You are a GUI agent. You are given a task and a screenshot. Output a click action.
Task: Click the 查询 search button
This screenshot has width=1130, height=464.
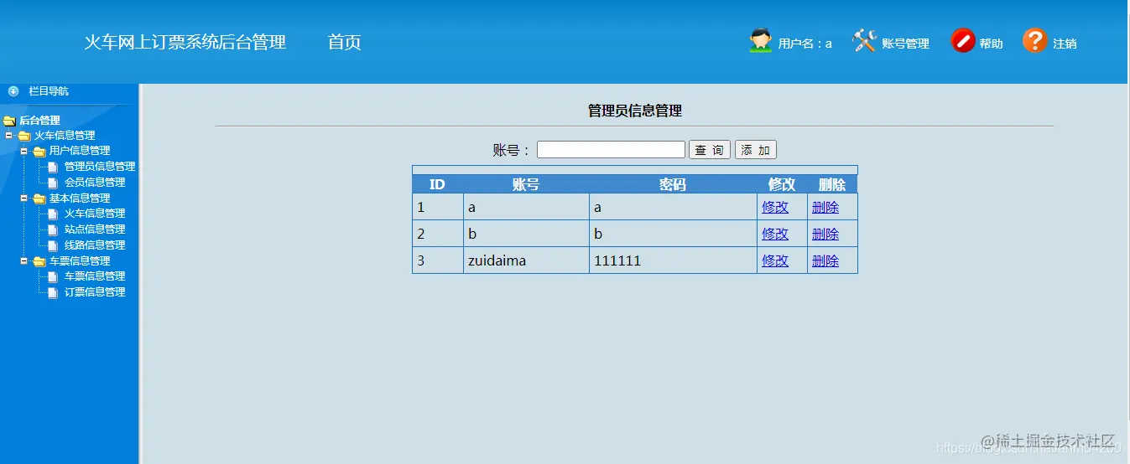(710, 150)
